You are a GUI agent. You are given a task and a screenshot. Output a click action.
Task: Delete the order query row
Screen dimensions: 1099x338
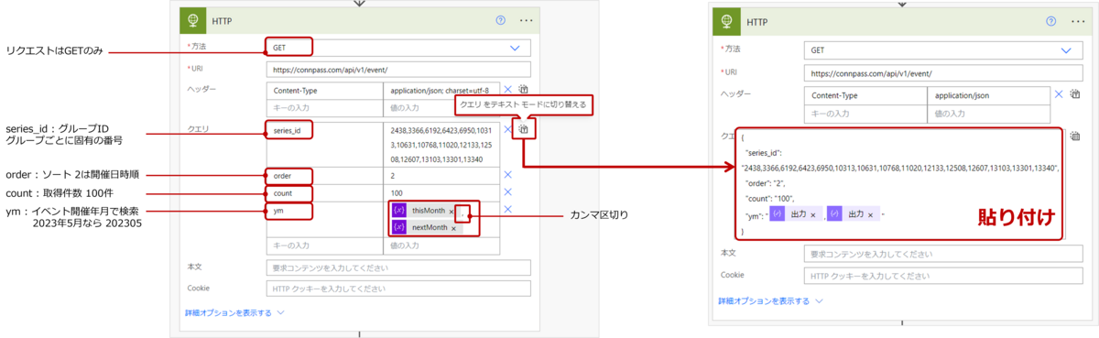pyautogui.click(x=507, y=174)
